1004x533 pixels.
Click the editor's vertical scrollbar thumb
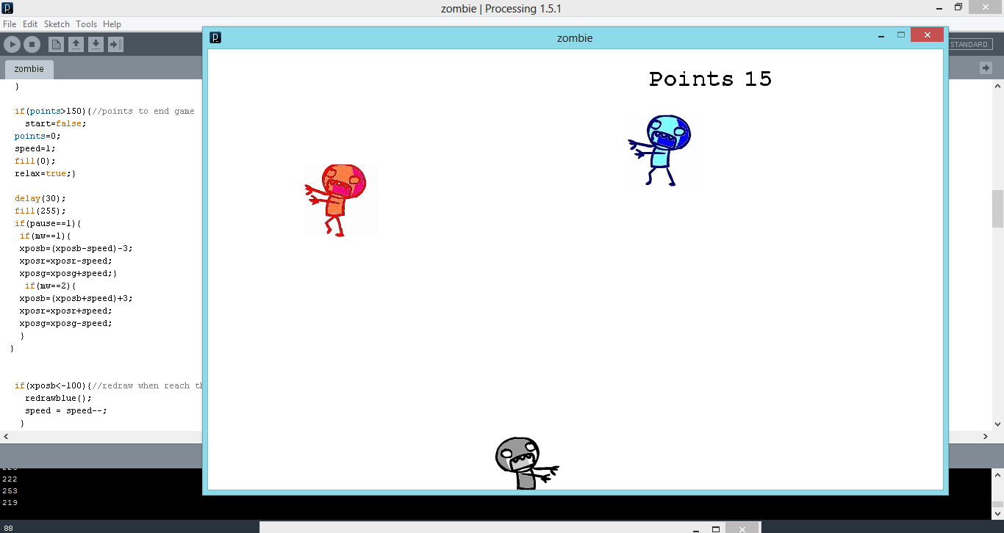(x=997, y=209)
